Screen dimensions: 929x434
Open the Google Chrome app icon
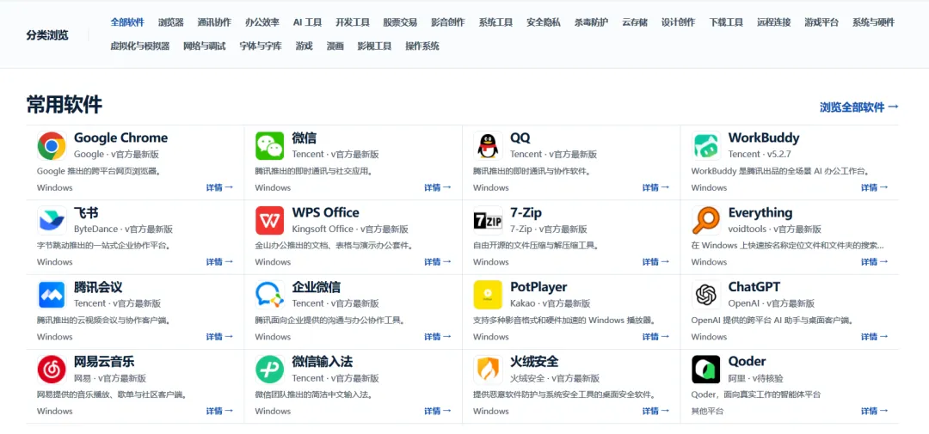pyautogui.click(x=52, y=145)
